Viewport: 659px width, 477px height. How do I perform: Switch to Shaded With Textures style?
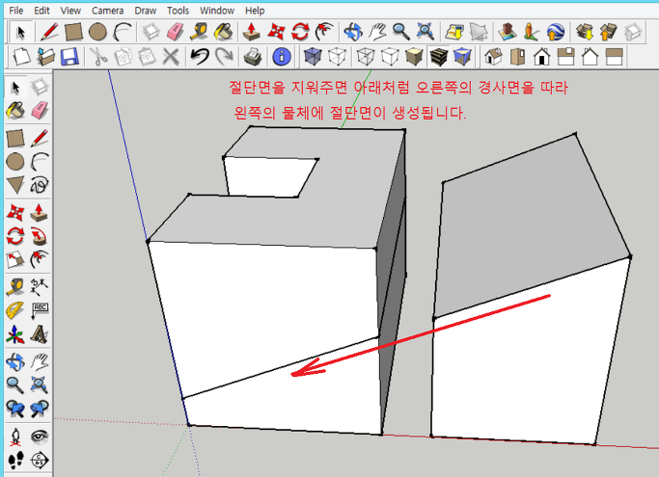[438, 57]
